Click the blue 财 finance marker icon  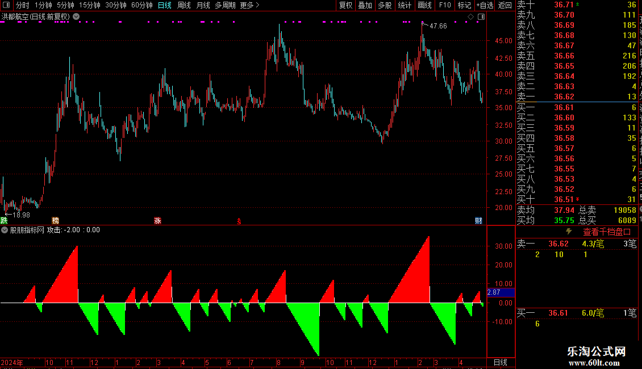[478, 220]
